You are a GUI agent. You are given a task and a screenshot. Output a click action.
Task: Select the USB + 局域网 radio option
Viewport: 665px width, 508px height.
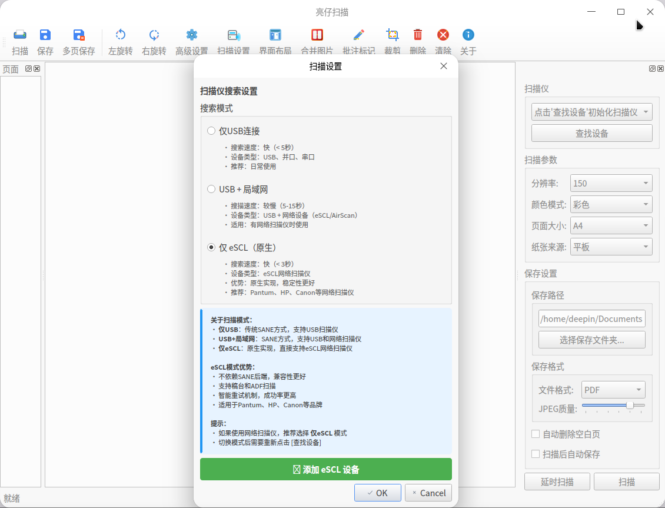click(211, 189)
